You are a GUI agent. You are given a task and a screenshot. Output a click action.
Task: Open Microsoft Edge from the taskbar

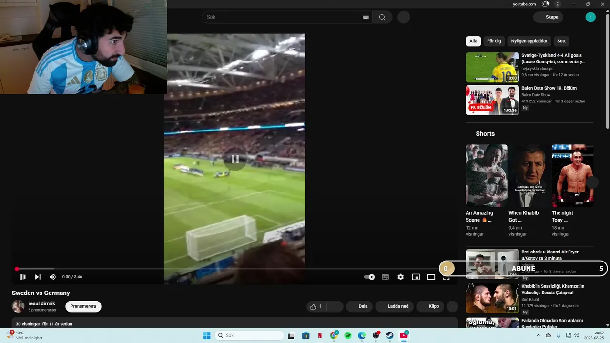[362, 335]
